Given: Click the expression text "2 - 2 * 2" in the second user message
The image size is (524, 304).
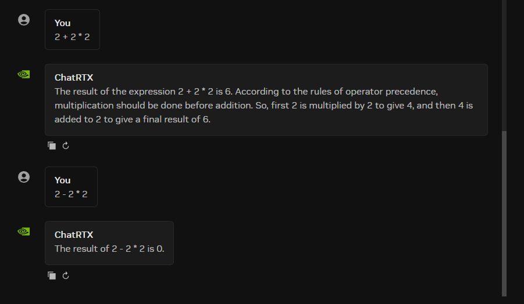Looking at the screenshot, I should 71,194.
